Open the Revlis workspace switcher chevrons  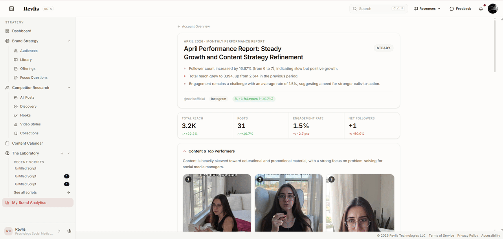pyautogui.click(x=59, y=231)
